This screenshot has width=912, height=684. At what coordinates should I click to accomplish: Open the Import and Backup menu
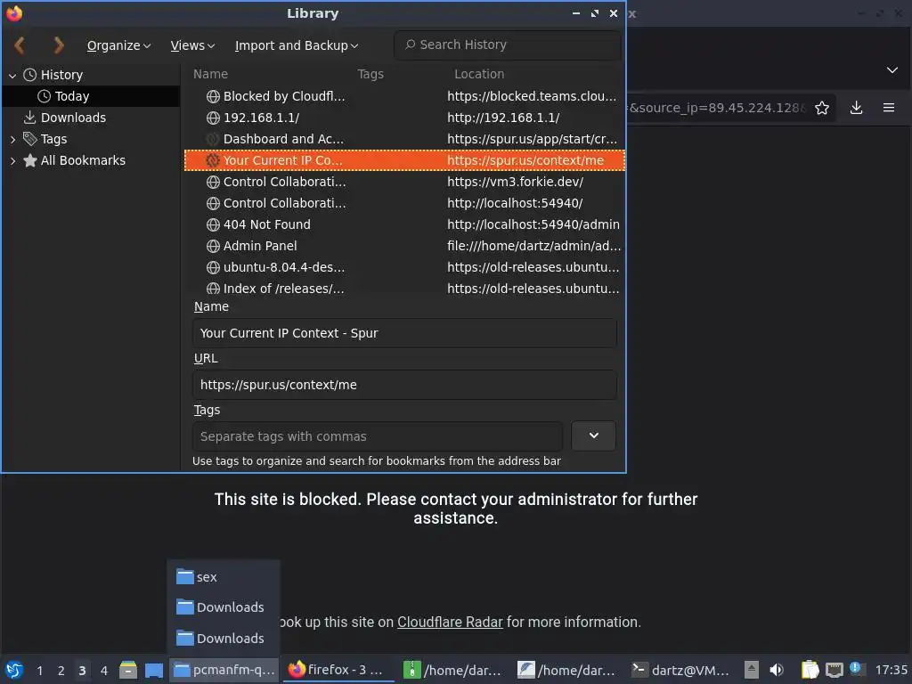tap(296, 45)
